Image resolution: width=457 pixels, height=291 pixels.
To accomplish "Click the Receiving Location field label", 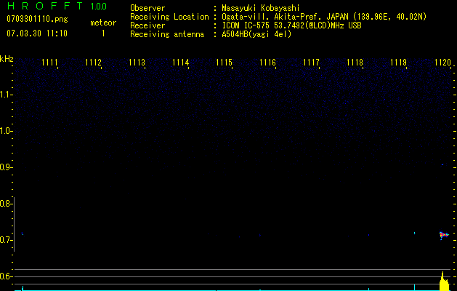I will [169, 17].
